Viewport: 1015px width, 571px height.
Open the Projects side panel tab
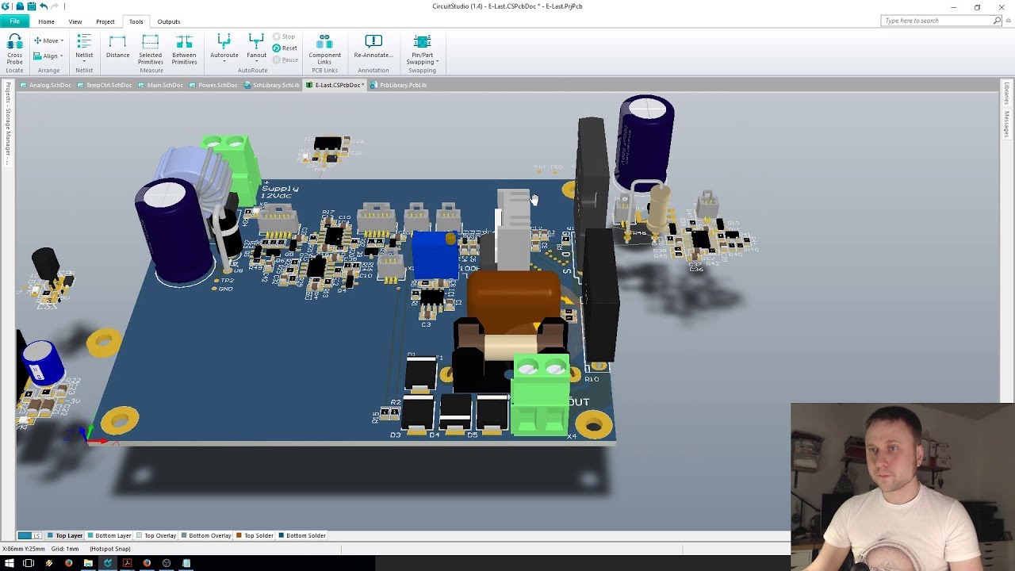point(8,123)
